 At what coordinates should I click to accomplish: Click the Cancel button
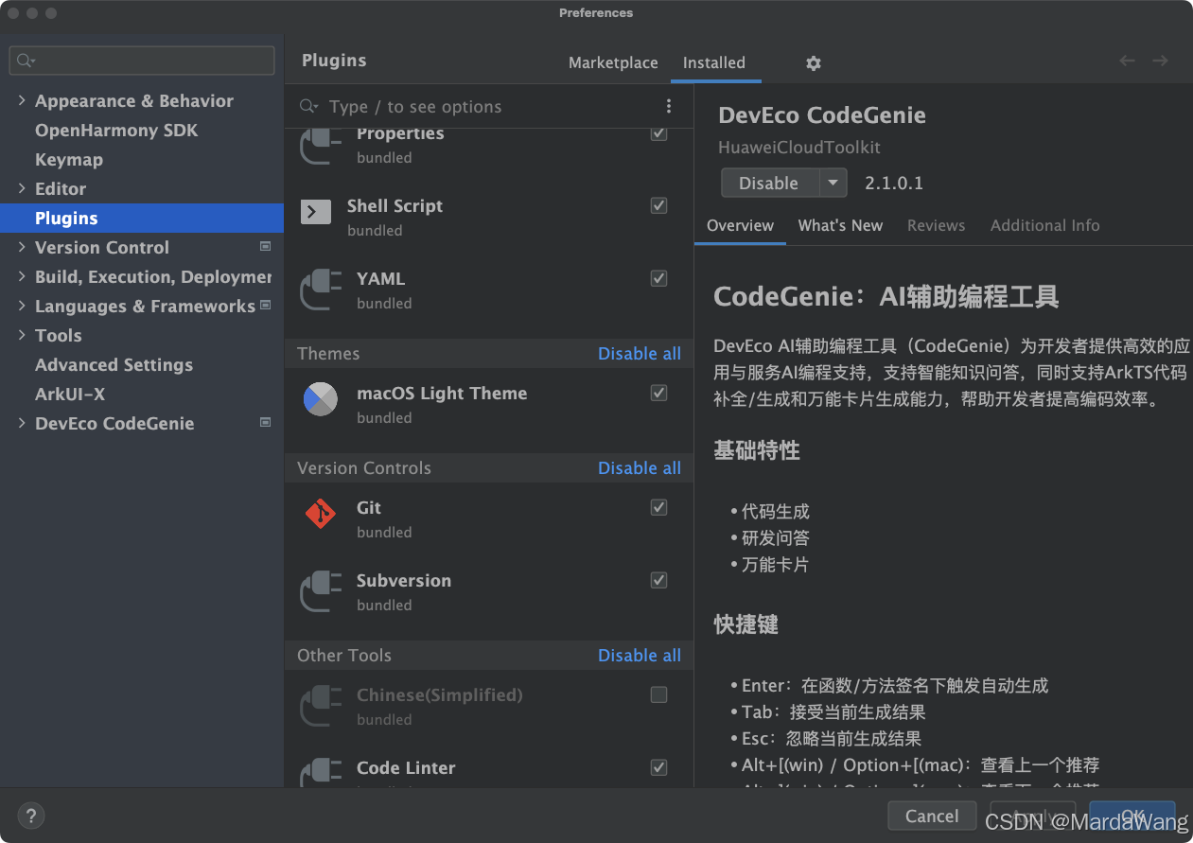pos(932,816)
